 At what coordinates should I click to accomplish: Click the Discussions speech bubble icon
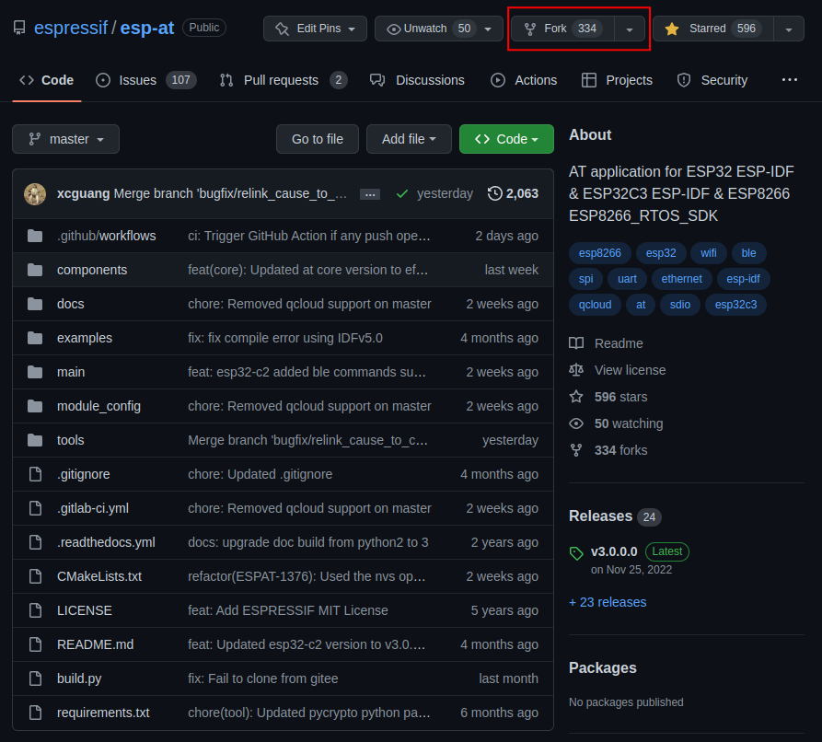pos(377,80)
